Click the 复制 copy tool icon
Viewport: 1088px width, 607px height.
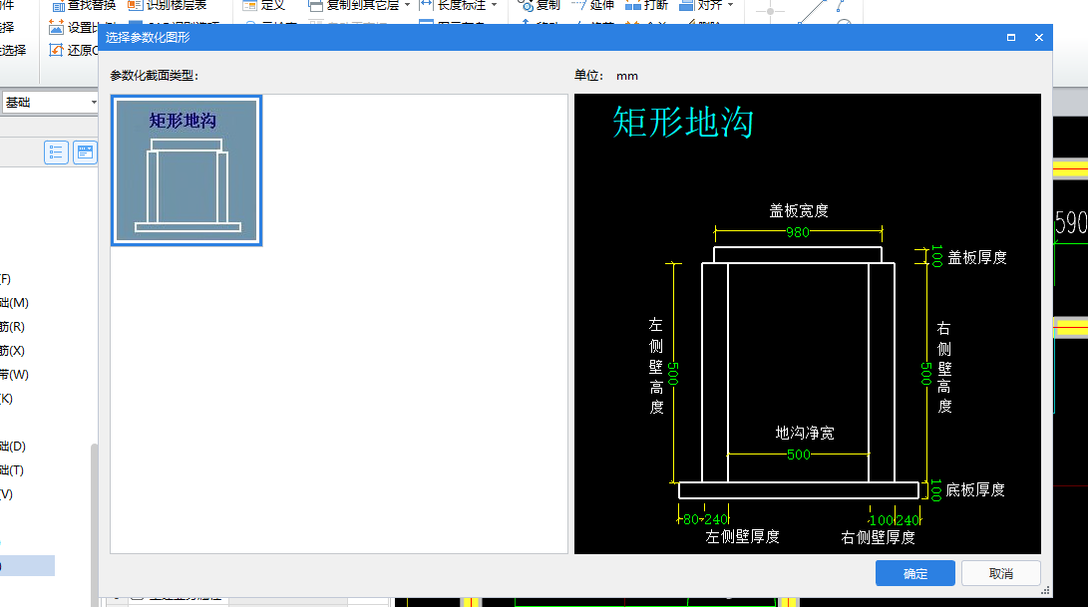(x=526, y=6)
